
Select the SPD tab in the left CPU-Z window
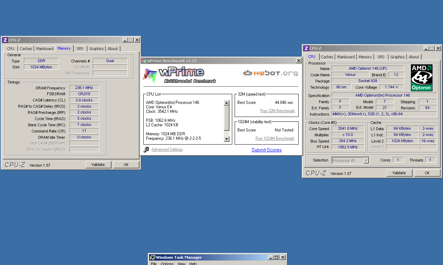[x=80, y=49]
